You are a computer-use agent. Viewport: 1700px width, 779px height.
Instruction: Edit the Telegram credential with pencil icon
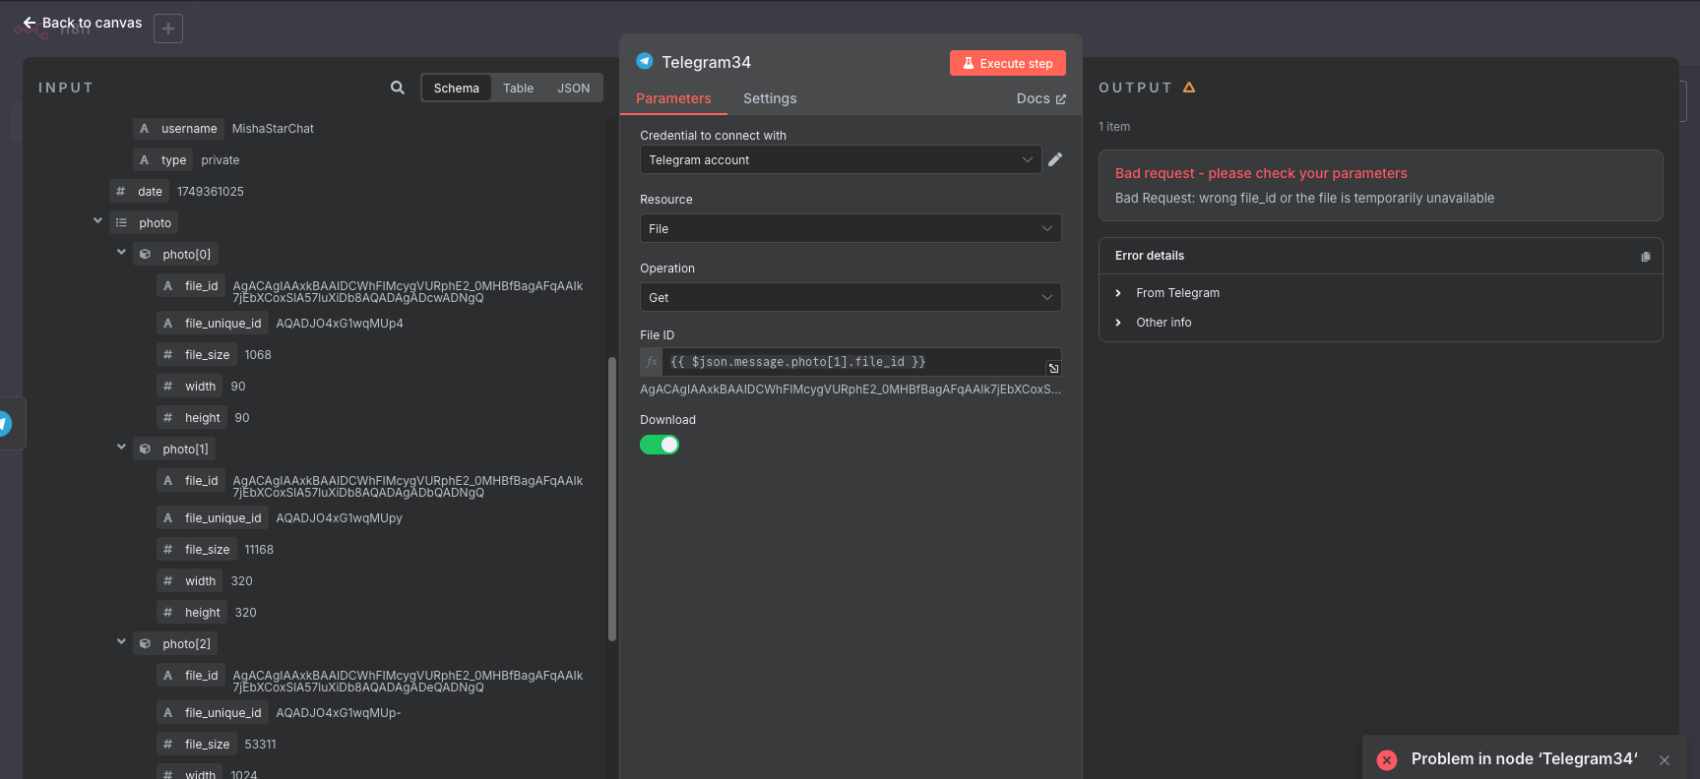pyautogui.click(x=1055, y=159)
